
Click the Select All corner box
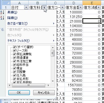[x=6, y=3]
